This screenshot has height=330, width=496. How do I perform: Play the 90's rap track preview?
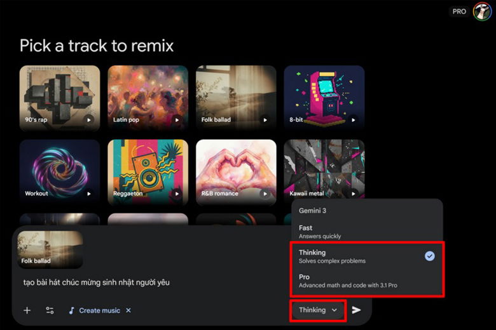(88, 119)
